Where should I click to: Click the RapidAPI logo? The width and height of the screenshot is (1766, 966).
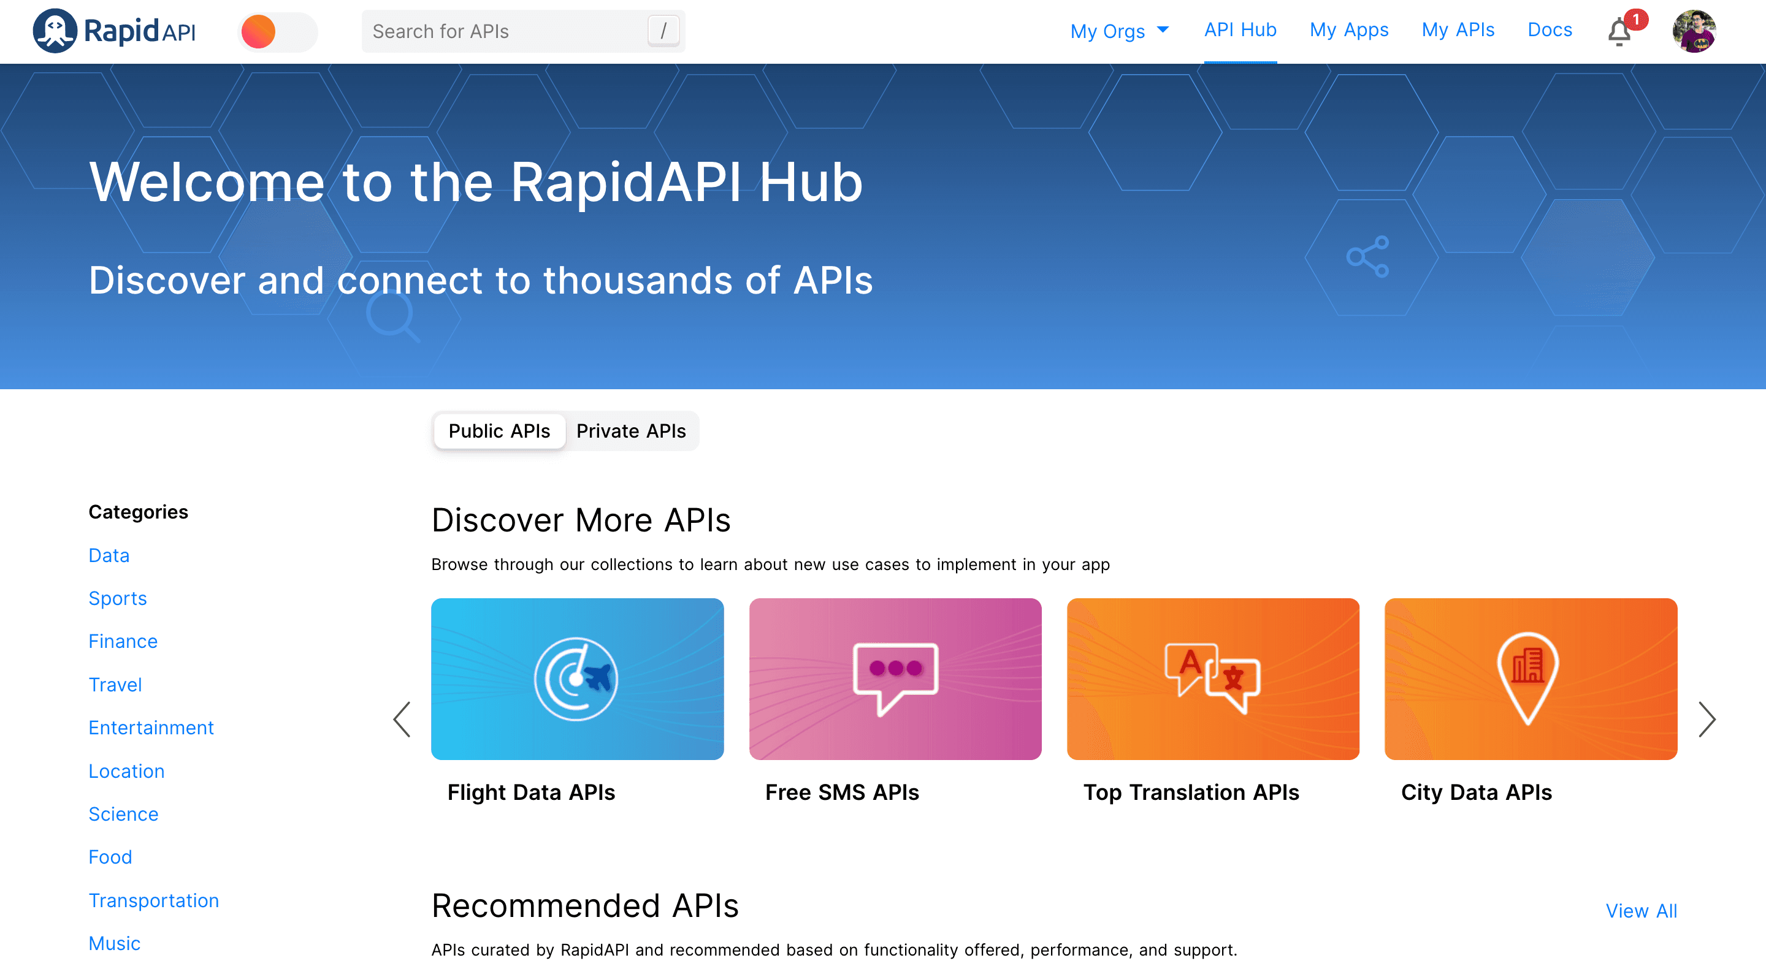(115, 31)
